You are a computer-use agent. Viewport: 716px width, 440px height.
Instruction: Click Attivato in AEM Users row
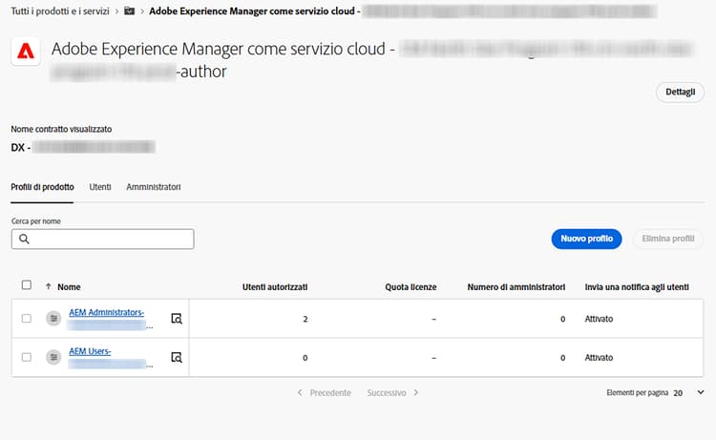click(599, 357)
